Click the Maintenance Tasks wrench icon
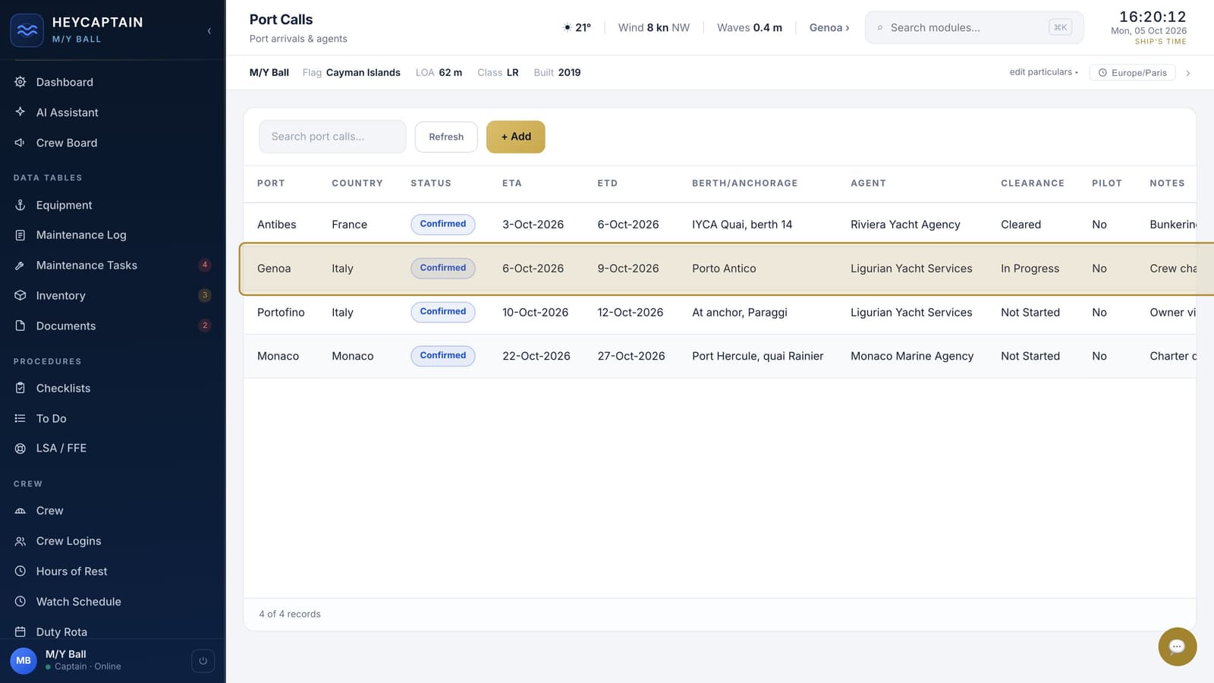Viewport: 1214px width, 683px height. click(x=20, y=266)
